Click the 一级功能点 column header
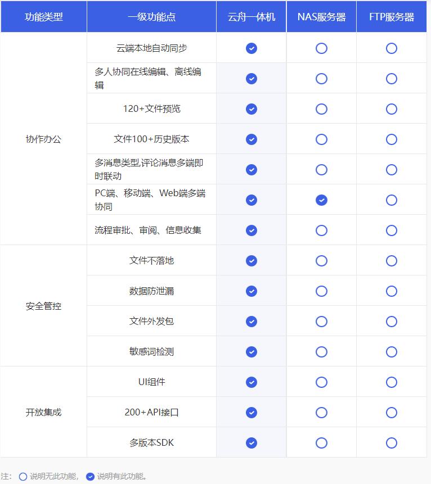Image resolution: width=431 pixels, height=484 pixels. pos(151,17)
